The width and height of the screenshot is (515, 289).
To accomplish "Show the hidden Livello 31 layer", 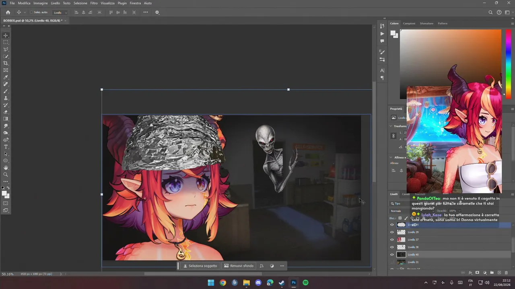I will tap(392, 262).
